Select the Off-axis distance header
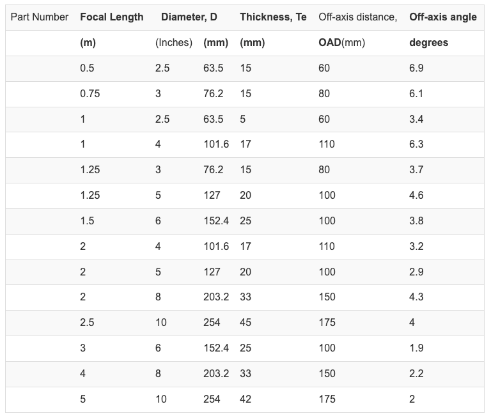Screen dimensions: 491x418 (x=357, y=17)
